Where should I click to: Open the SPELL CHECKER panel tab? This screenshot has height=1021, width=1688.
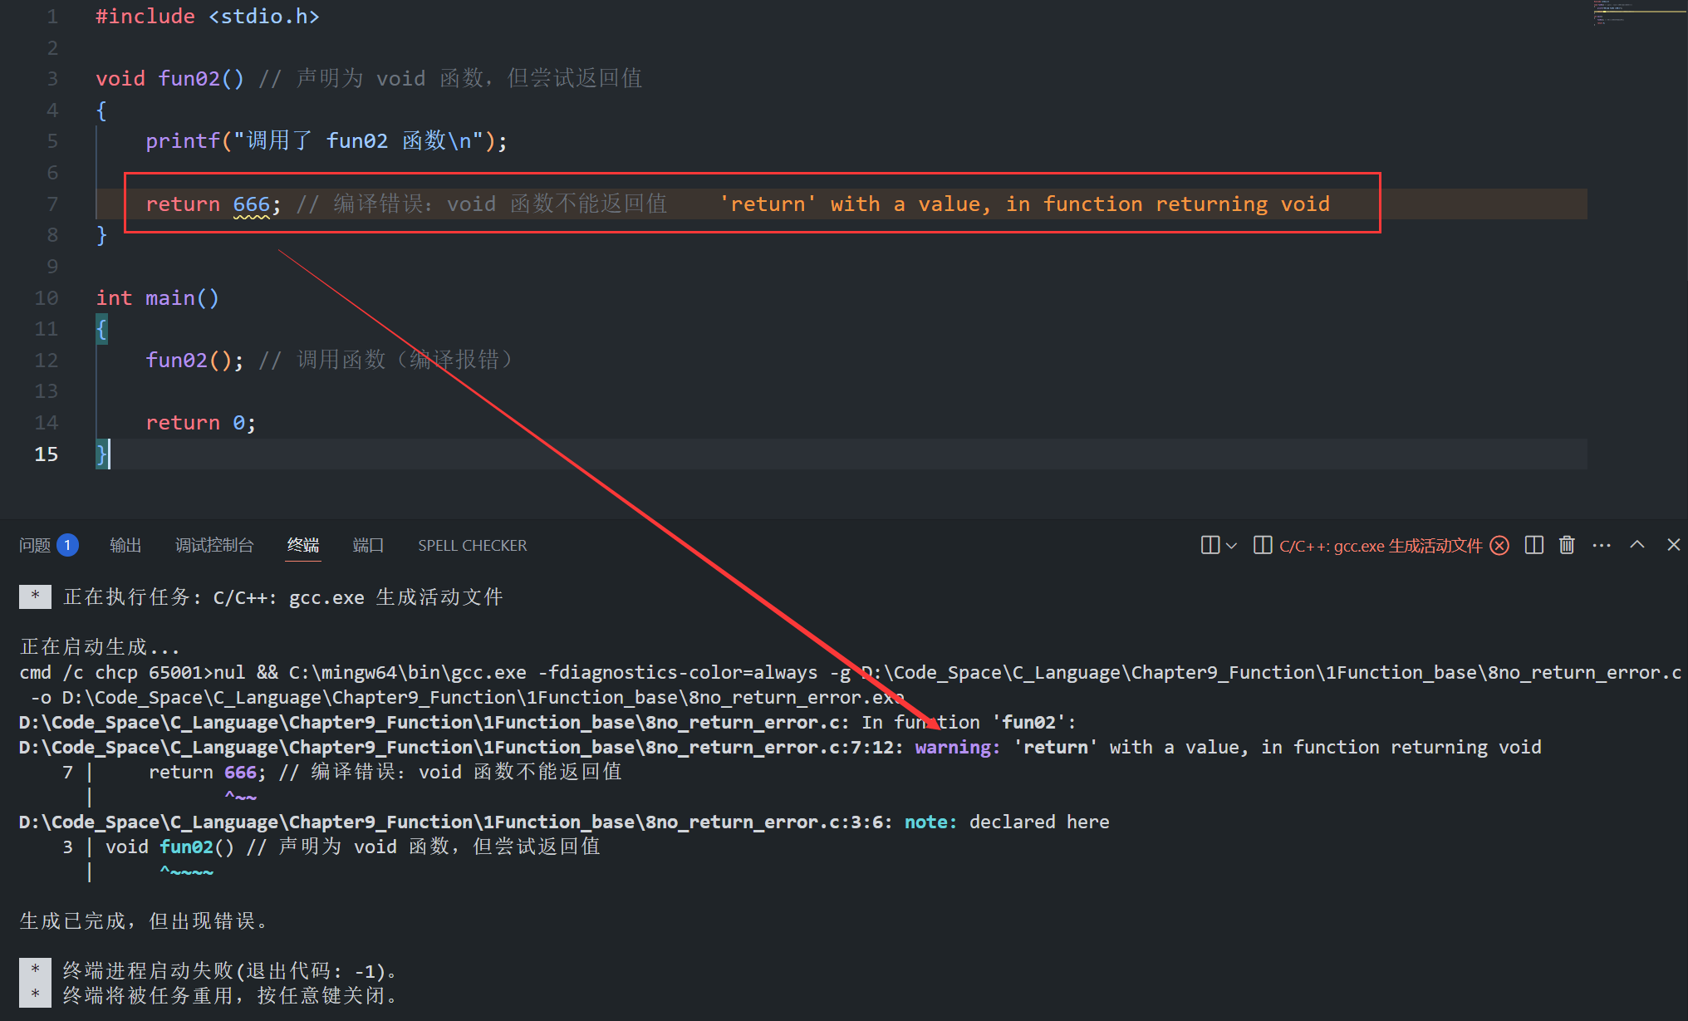pyautogui.click(x=472, y=546)
